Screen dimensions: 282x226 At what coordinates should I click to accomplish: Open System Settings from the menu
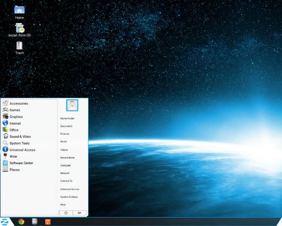69,197
